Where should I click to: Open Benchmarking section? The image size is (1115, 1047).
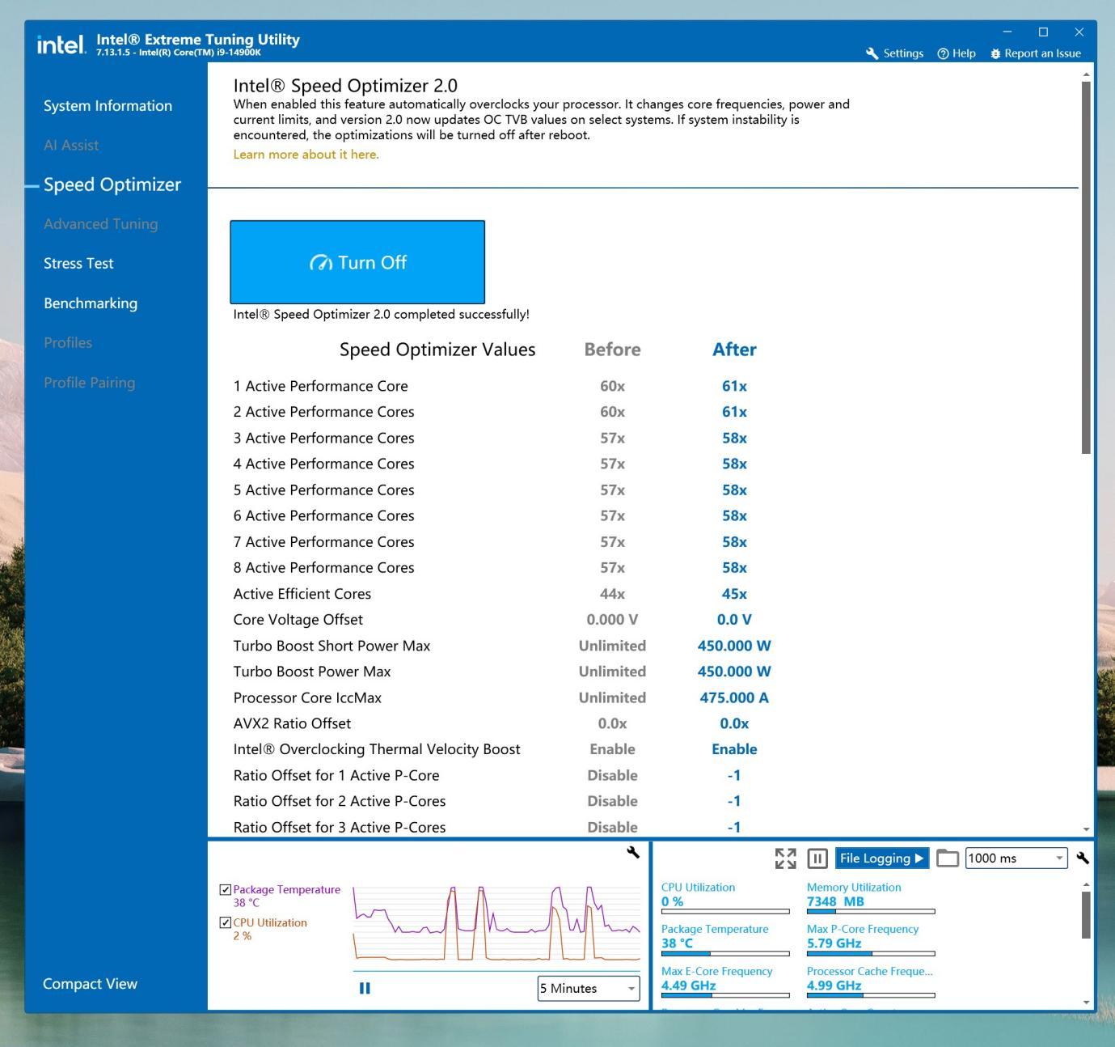pos(91,303)
